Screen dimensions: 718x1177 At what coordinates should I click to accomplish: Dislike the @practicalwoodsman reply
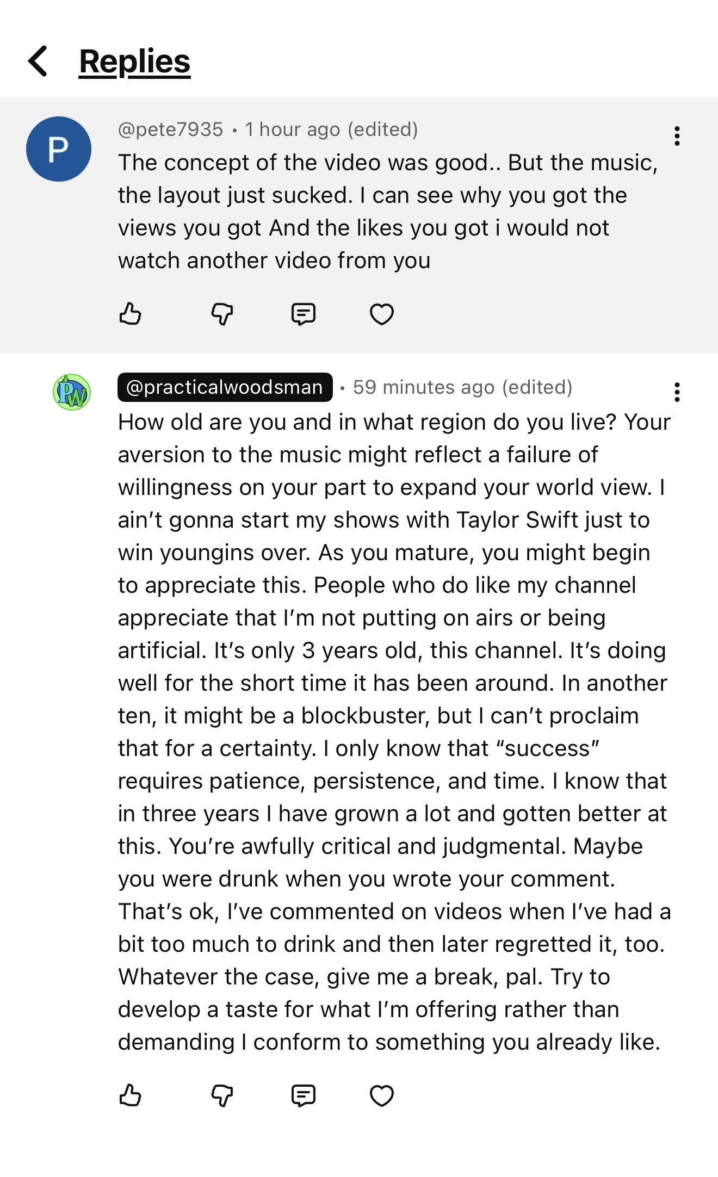pos(222,1095)
